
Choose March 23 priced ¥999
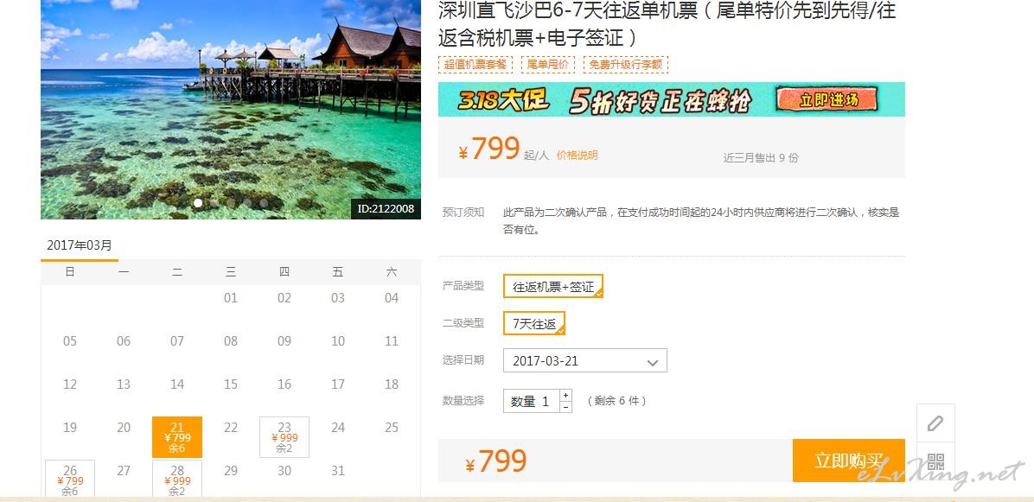tap(284, 437)
